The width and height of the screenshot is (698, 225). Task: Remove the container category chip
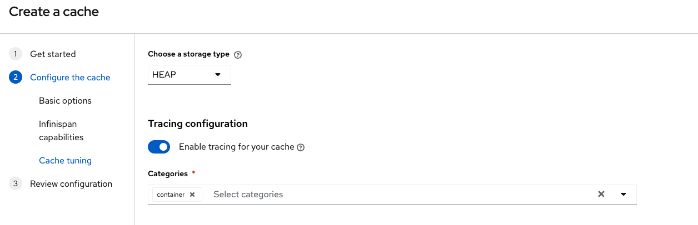pos(192,195)
